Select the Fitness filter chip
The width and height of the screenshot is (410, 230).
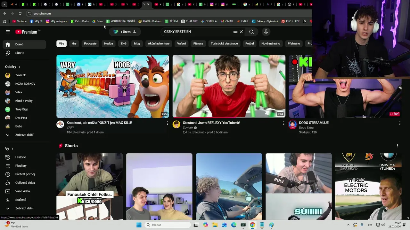pyautogui.click(x=198, y=43)
